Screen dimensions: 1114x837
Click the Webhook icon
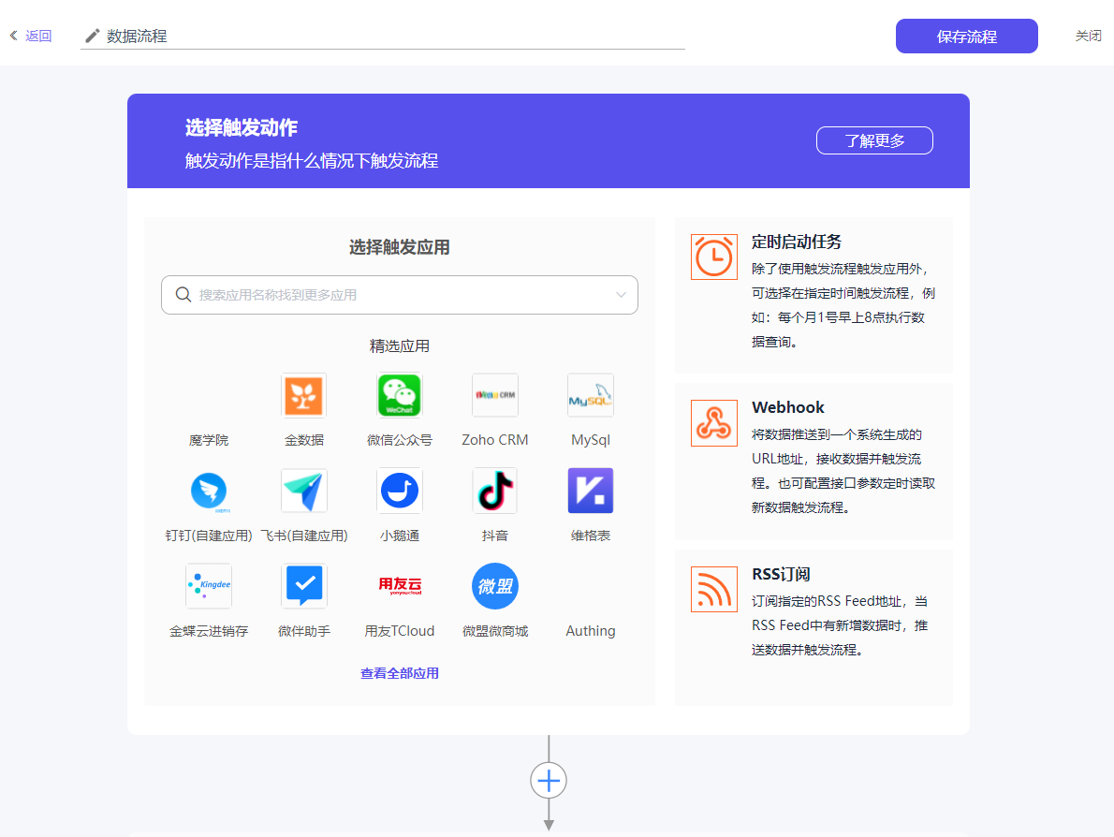714,423
